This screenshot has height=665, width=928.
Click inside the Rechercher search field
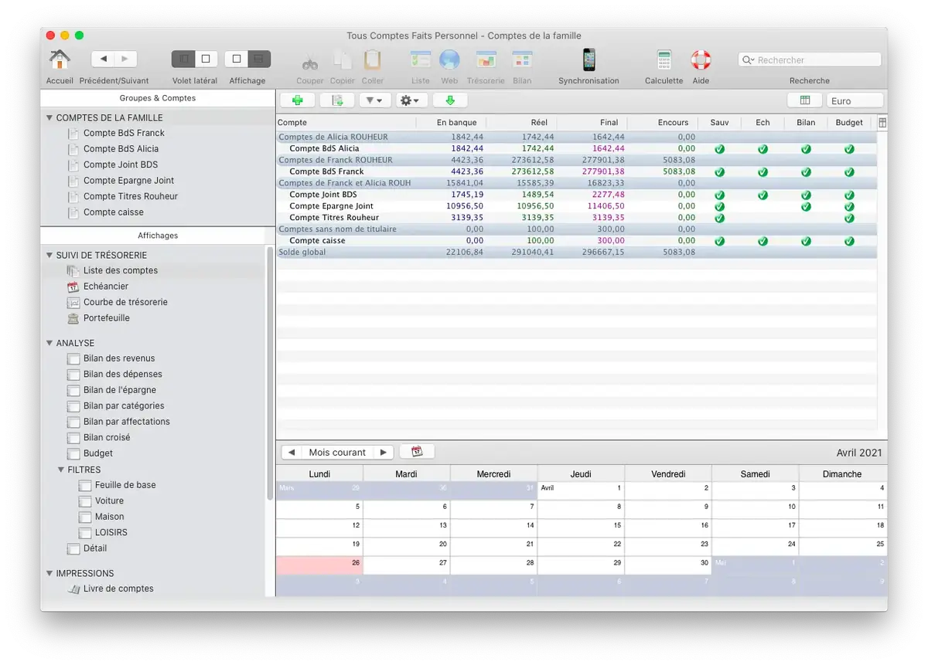(809, 59)
